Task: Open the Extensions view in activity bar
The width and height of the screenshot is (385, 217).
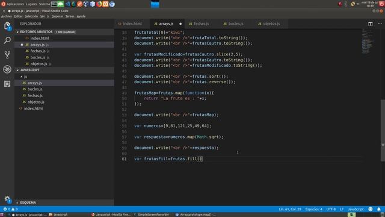Action: tap(7, 84)
